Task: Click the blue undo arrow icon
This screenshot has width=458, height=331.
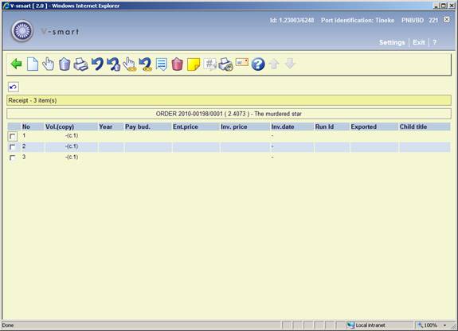Action: tap(97, 64)
